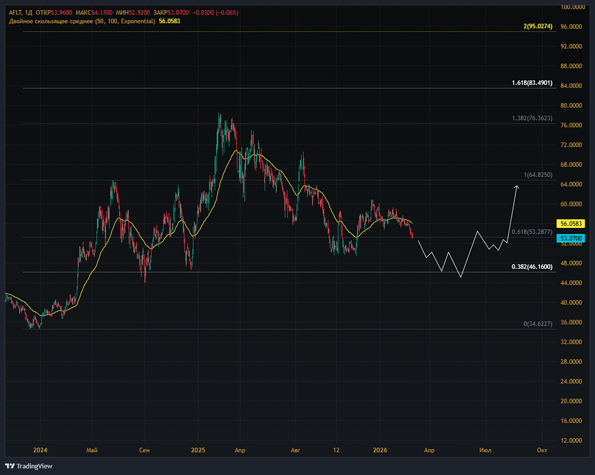Click the 92.0000 price axis label
The image size is (595, 475).
click(571, 46)
